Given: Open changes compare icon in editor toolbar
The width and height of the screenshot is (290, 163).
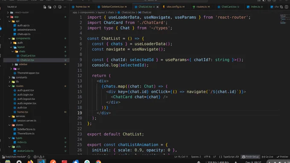Looking at the screenshot, I should 281,7.
